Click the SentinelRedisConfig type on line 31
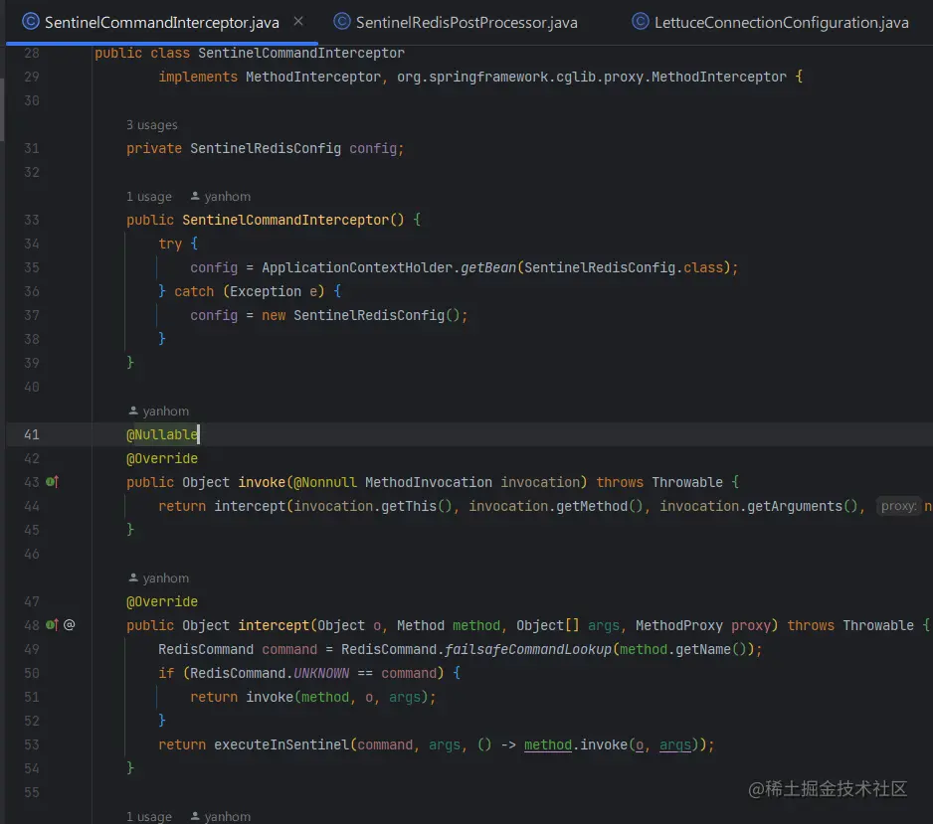This screenshot has height=824, width=933. point(266,148)
